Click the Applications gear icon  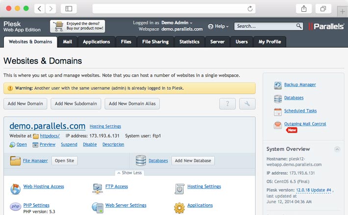point(179,208)
